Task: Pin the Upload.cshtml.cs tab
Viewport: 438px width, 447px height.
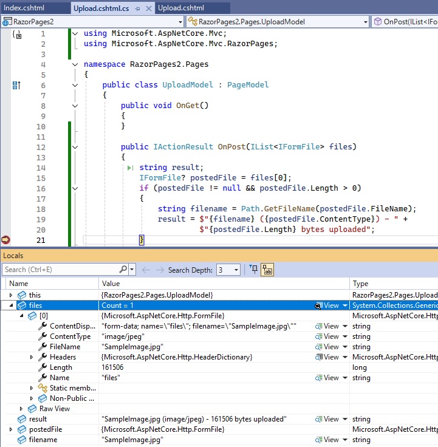Action: 138,9
